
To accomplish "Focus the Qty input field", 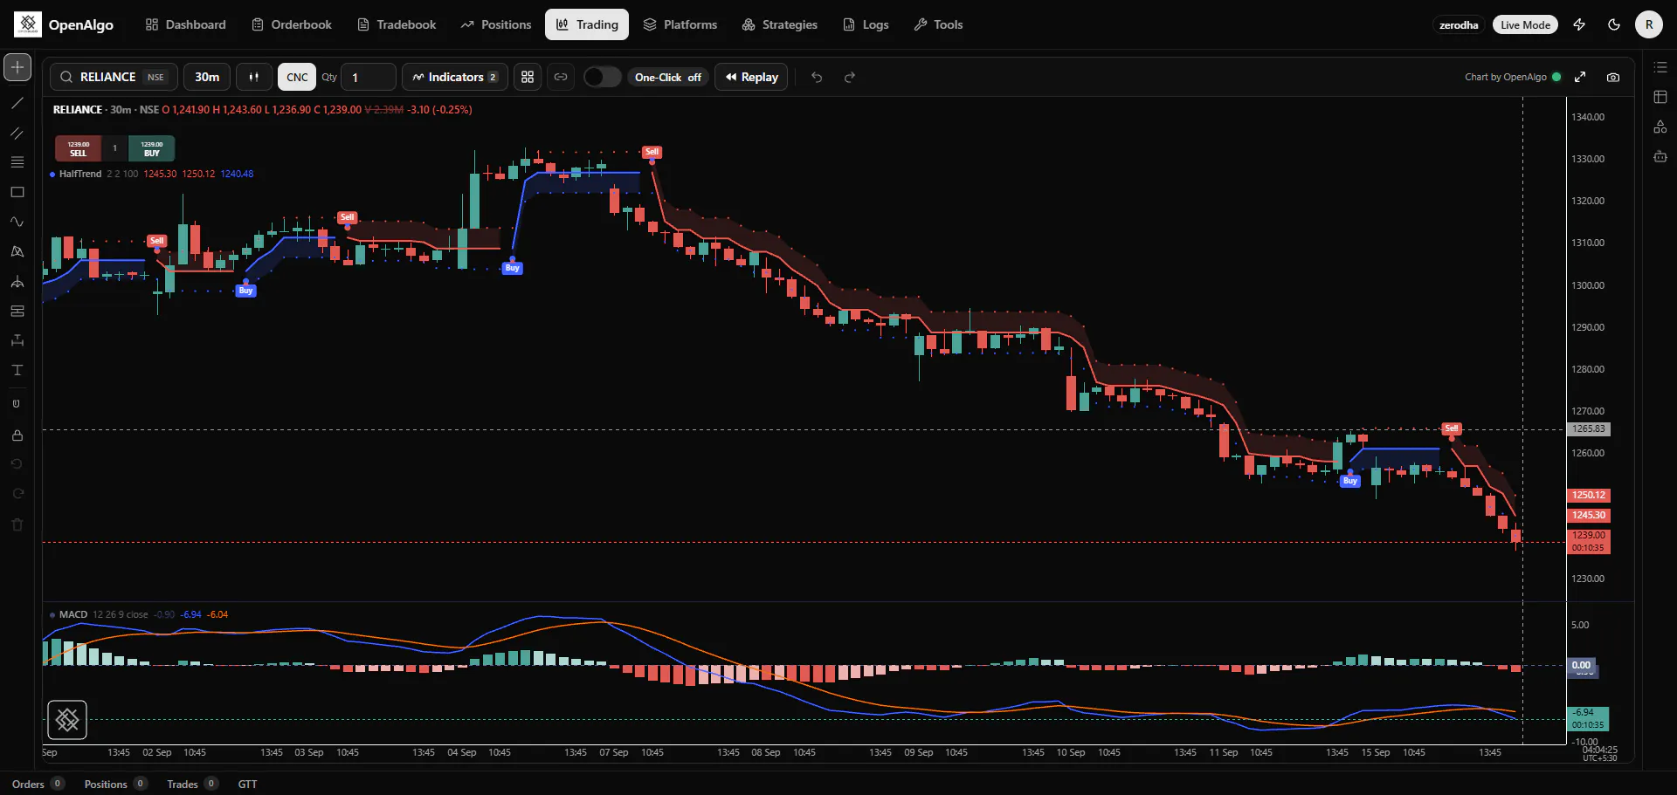I will click(x=368, y=77).
